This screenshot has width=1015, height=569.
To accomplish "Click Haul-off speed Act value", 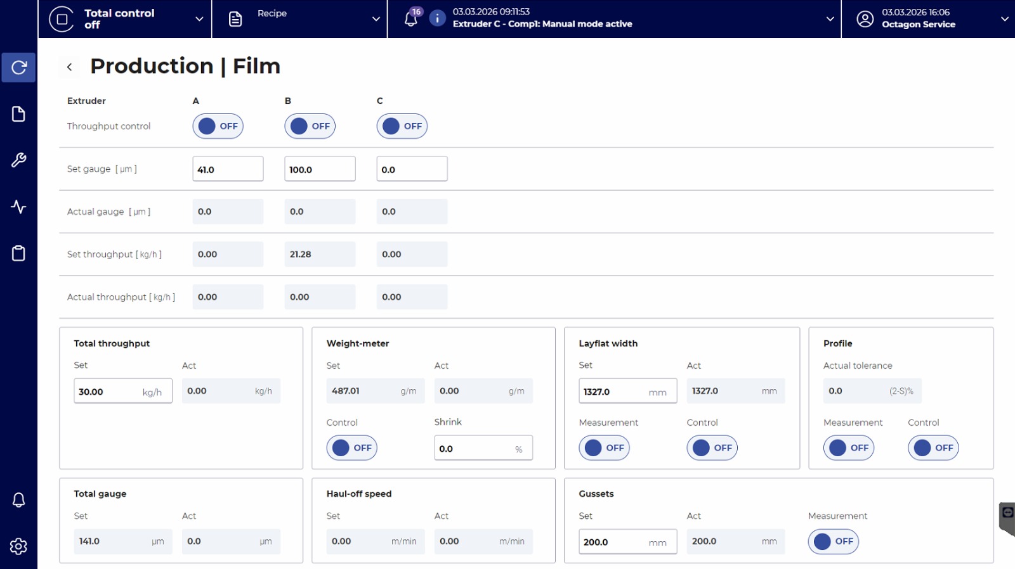I will coord(483,542).
